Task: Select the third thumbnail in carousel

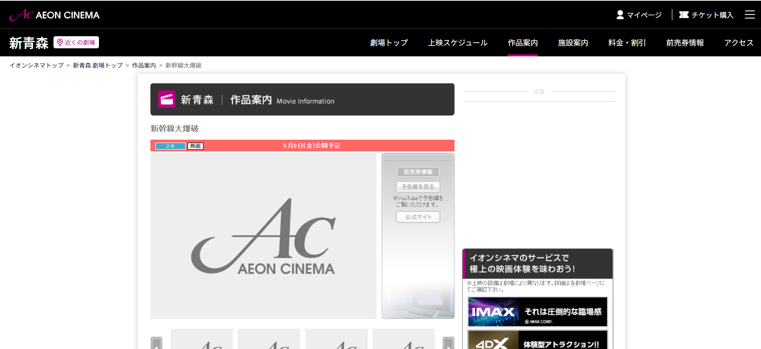Action: coord(336,339)
